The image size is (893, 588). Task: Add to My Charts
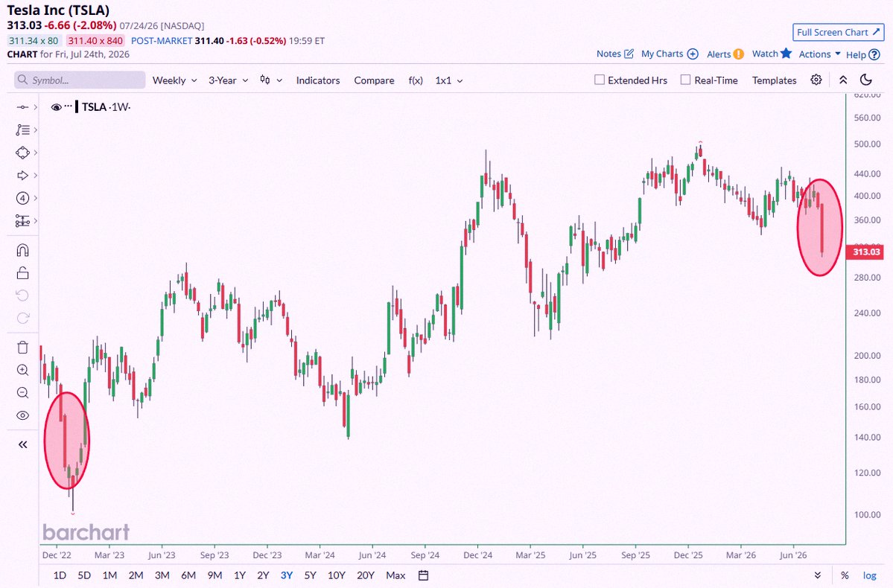[x=670, y=54]
